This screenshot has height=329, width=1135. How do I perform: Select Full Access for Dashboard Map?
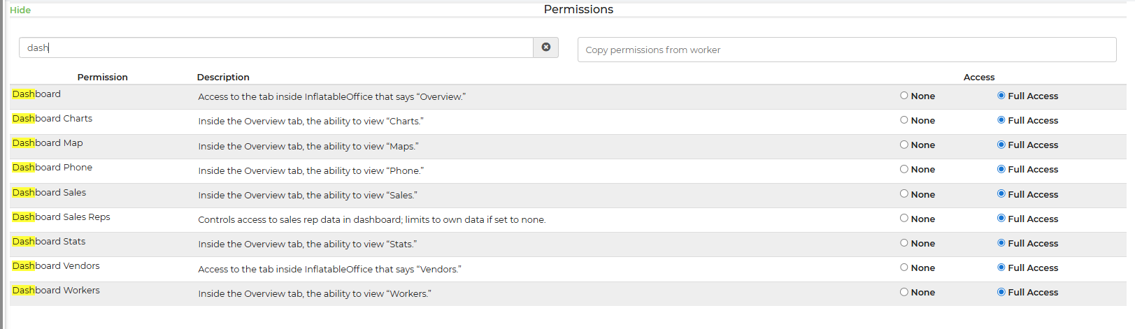1001,145
